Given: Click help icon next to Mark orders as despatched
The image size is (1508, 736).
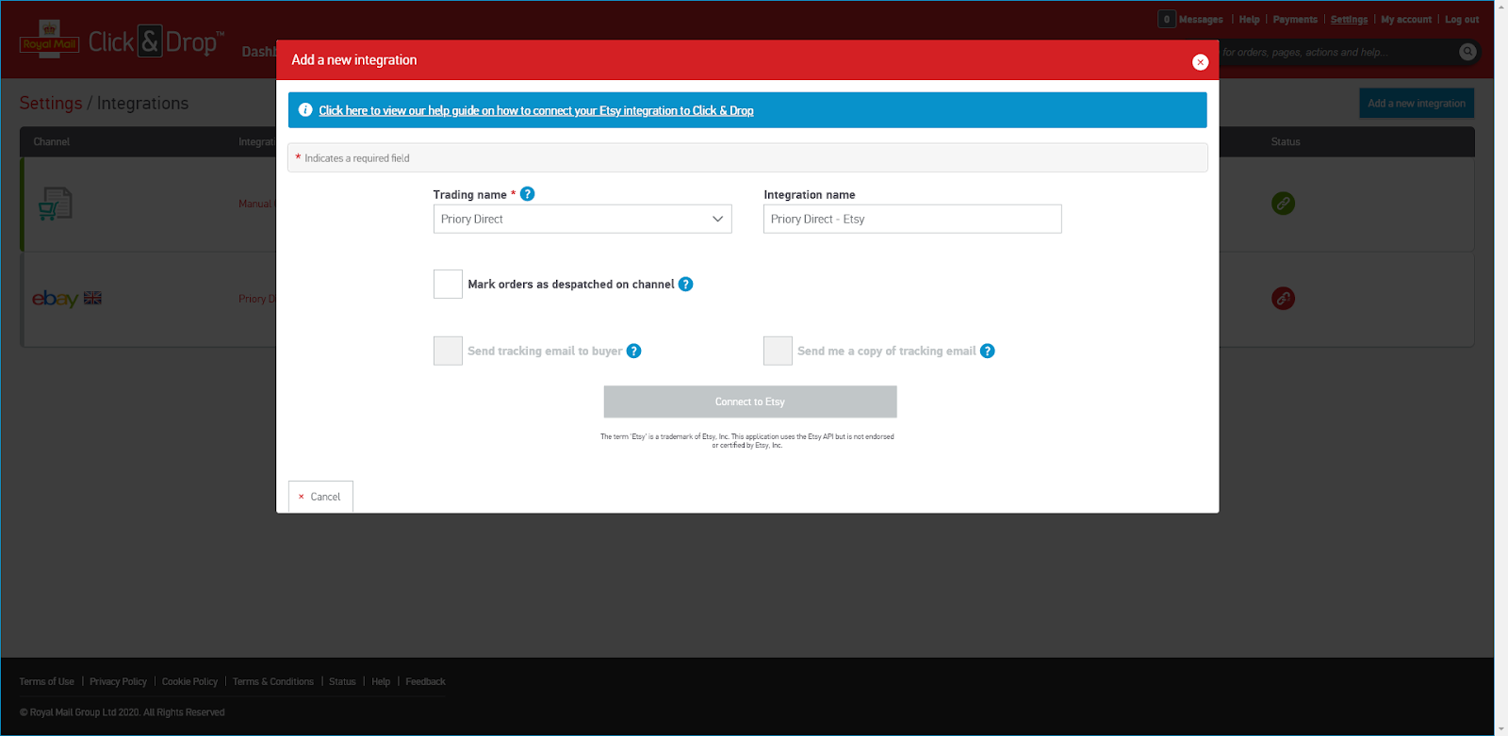Looking at the screenshot, I should pos(686,285).
